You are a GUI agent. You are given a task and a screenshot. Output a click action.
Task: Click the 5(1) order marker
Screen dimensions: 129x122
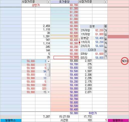pyautogui.click(x=125, y=61)
